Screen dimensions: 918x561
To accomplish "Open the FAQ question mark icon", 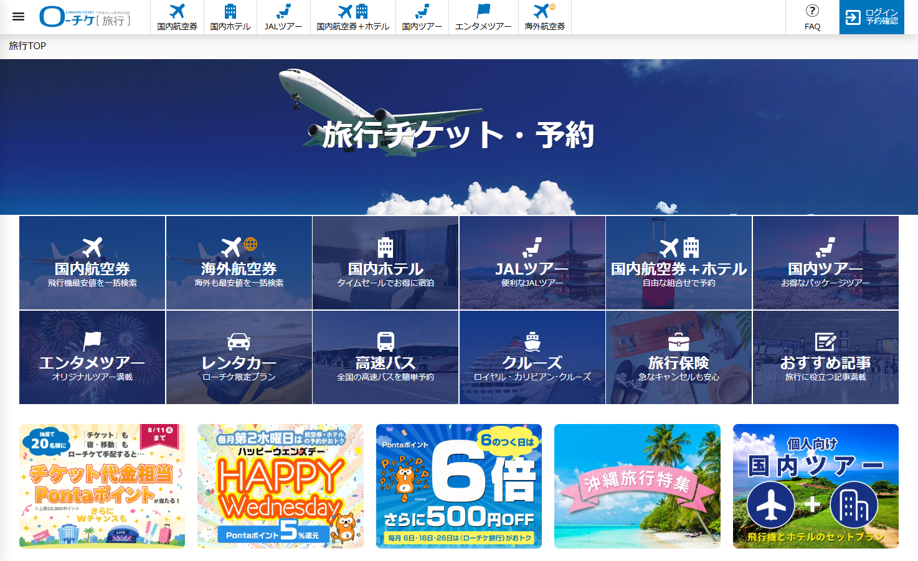I will 812,11.
